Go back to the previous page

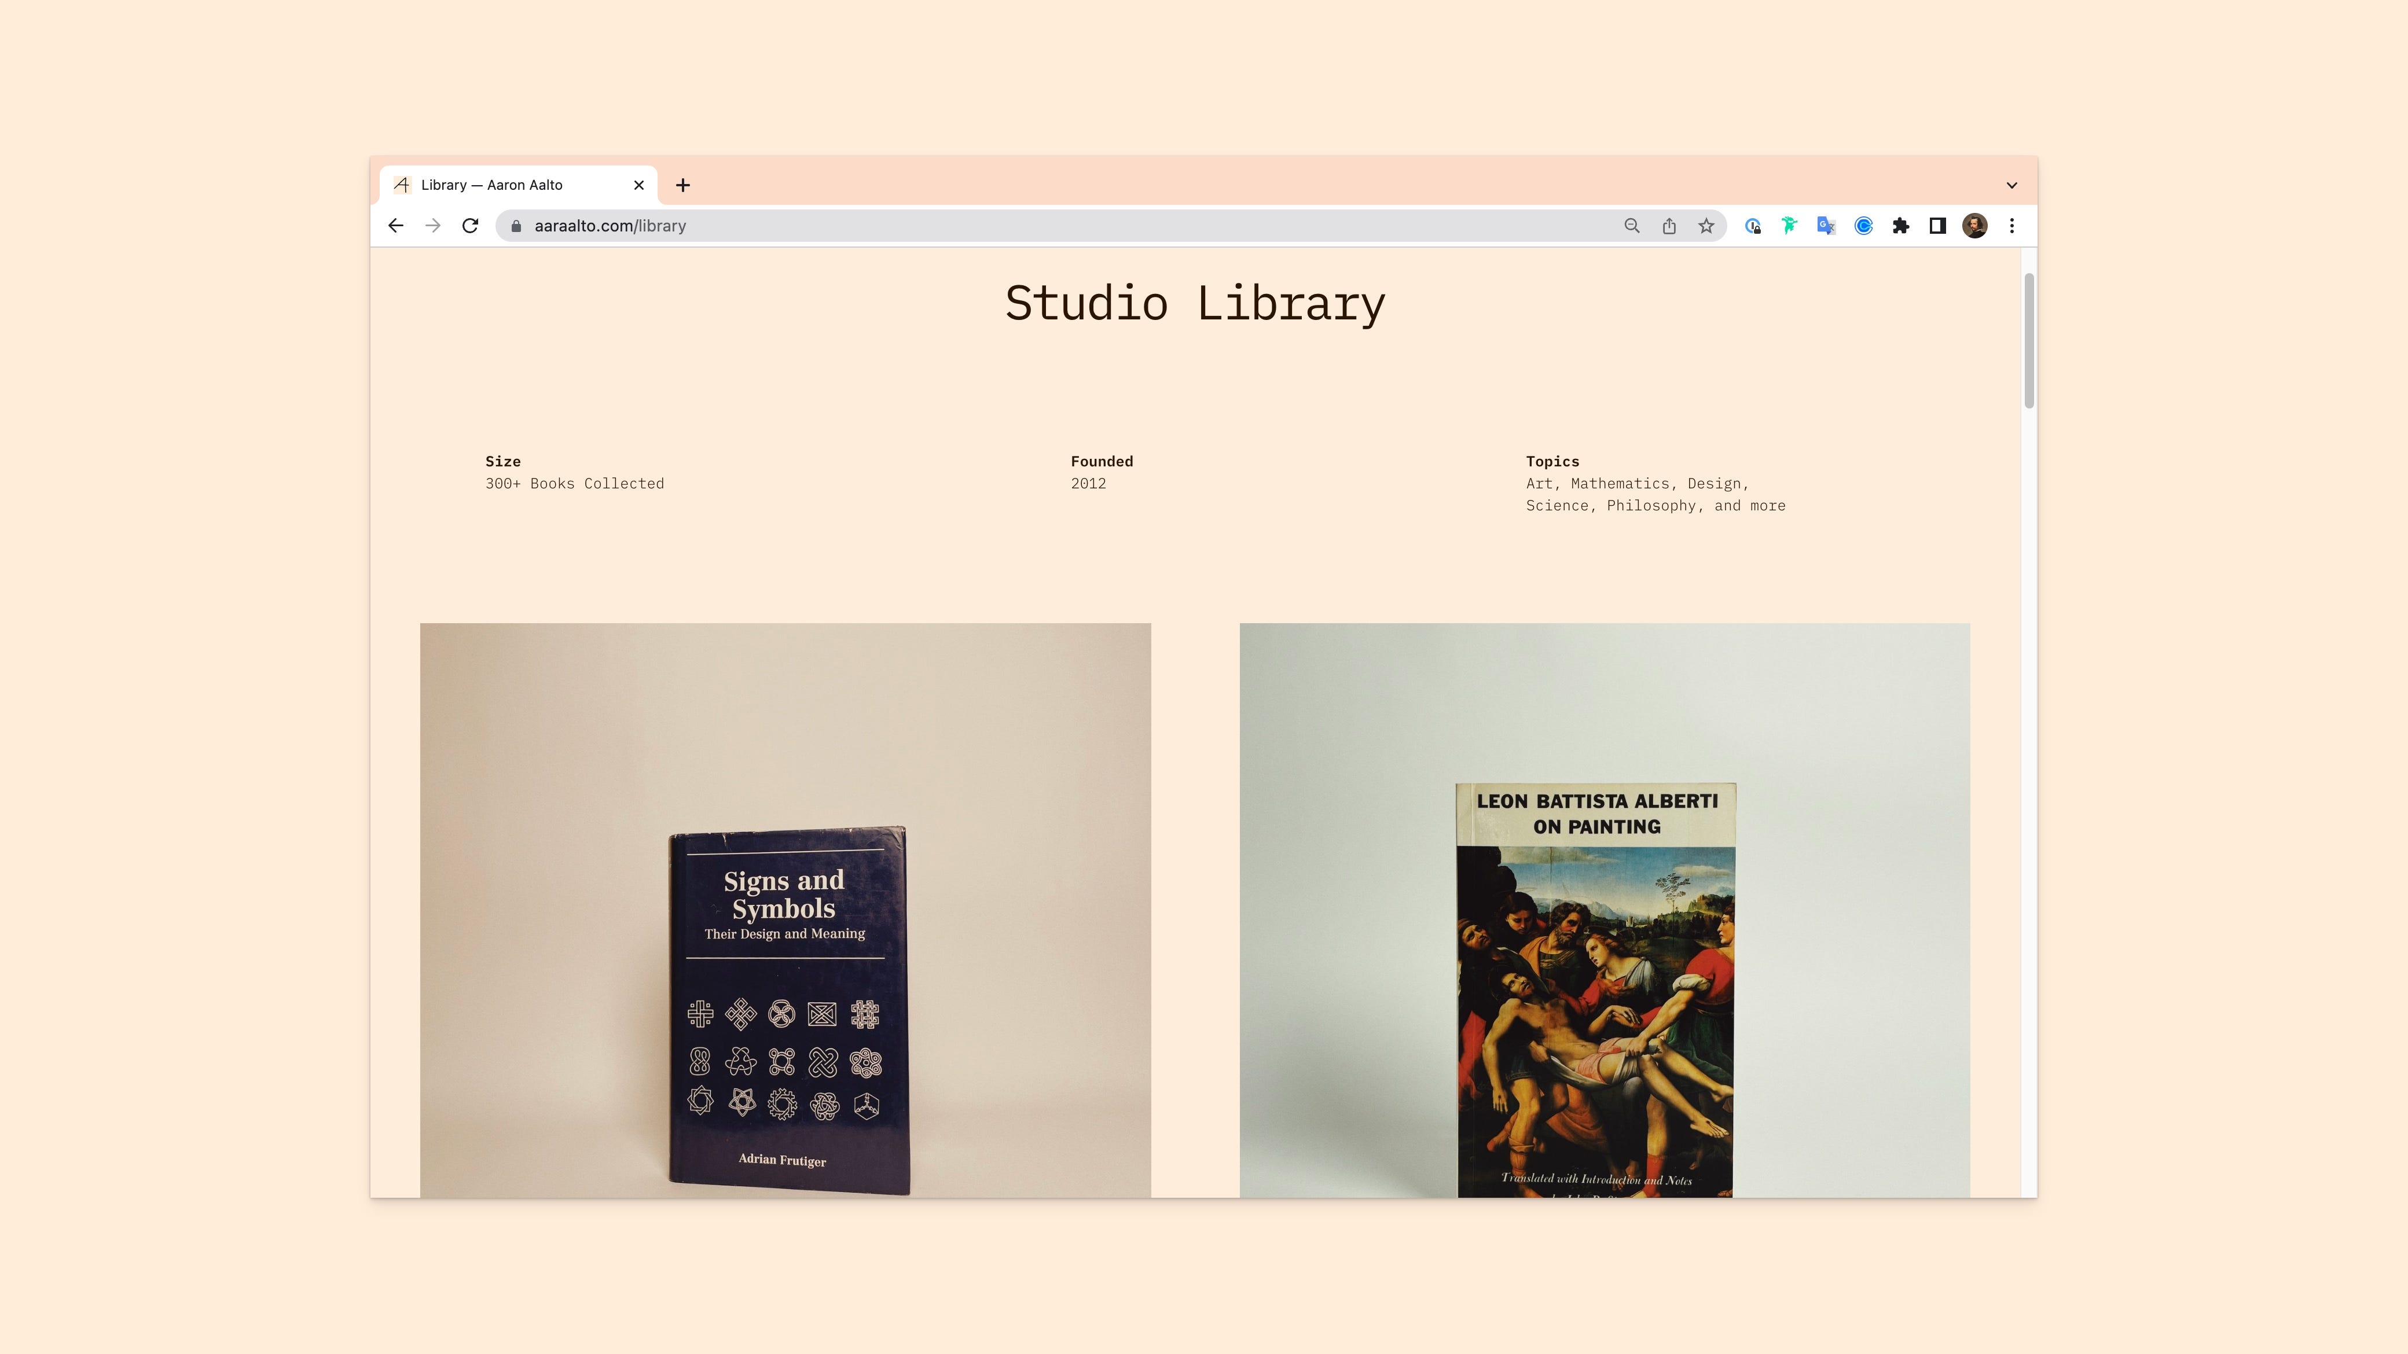click(x=395, y=225)
